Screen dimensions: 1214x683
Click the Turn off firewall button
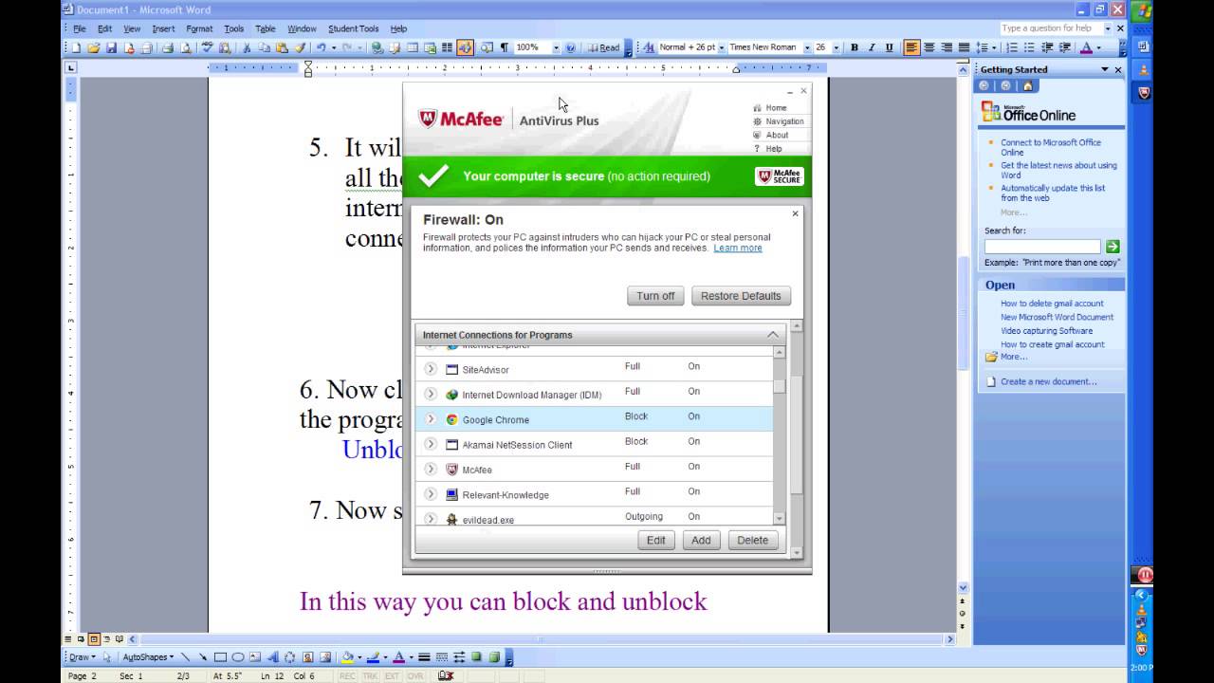pyautogui.click(x=655, y=296)
